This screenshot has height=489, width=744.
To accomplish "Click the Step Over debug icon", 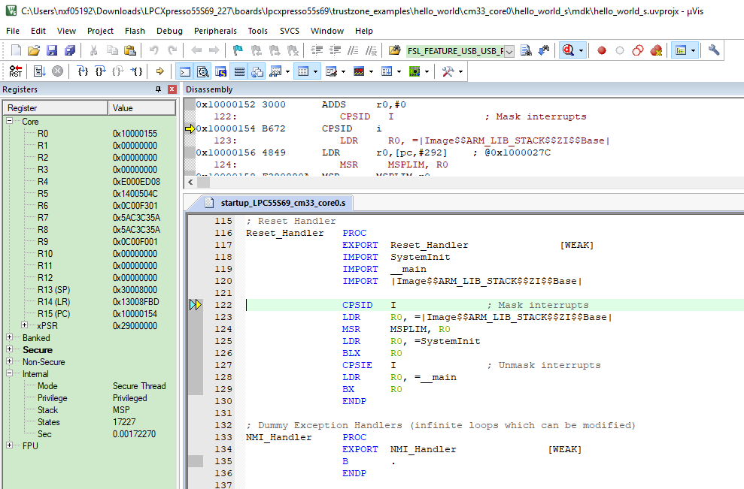I will 100,71.
